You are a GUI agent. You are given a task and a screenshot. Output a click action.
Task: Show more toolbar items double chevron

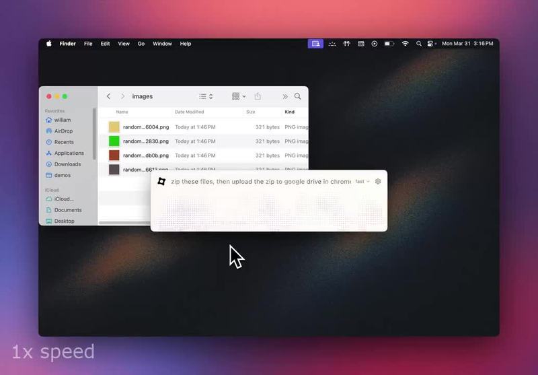(284, 96)
